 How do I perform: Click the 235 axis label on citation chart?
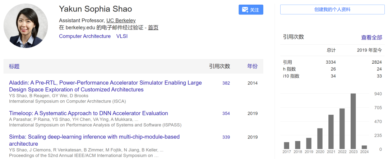point(378,135)
